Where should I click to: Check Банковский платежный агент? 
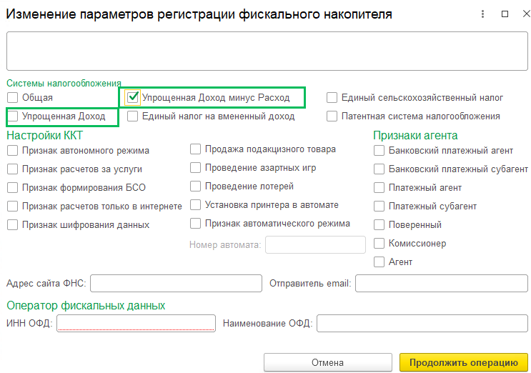(379, 150)
